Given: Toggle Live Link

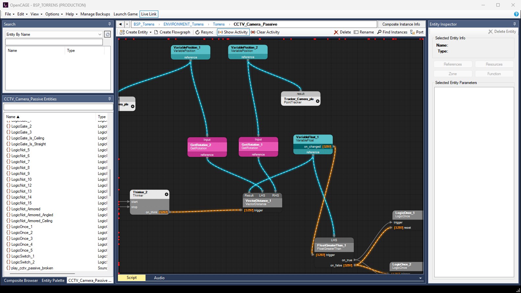Looking at the screenshot, I should point(149,14).
